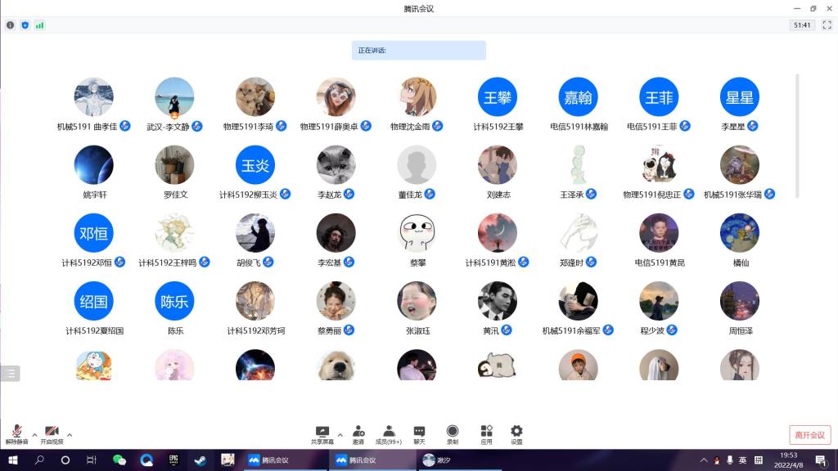The width and height of the screenshot is (838, 471).
Task: Open the apps (应用) panel
Action: 486,433
